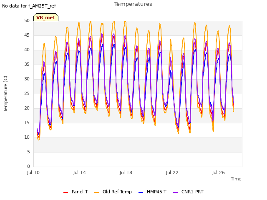
Task: Click the Jul 10 x-axis tick label
Action: click(33, 172)
